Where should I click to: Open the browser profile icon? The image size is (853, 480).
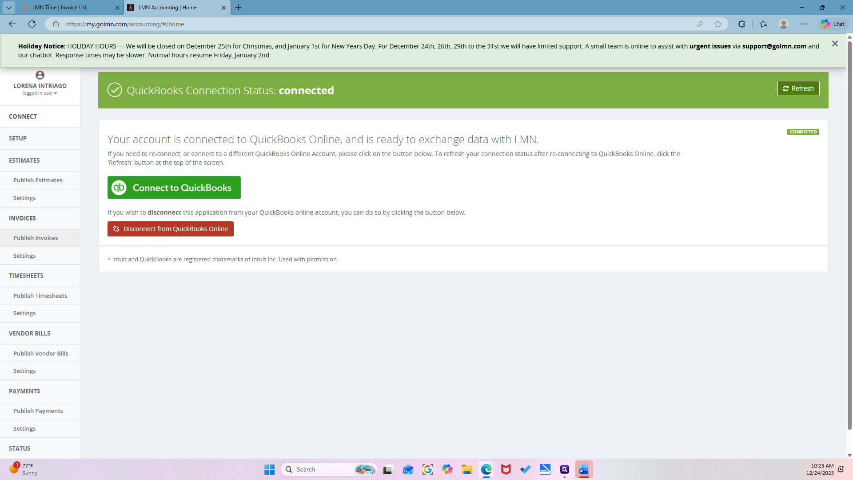[x=784, y=24]
